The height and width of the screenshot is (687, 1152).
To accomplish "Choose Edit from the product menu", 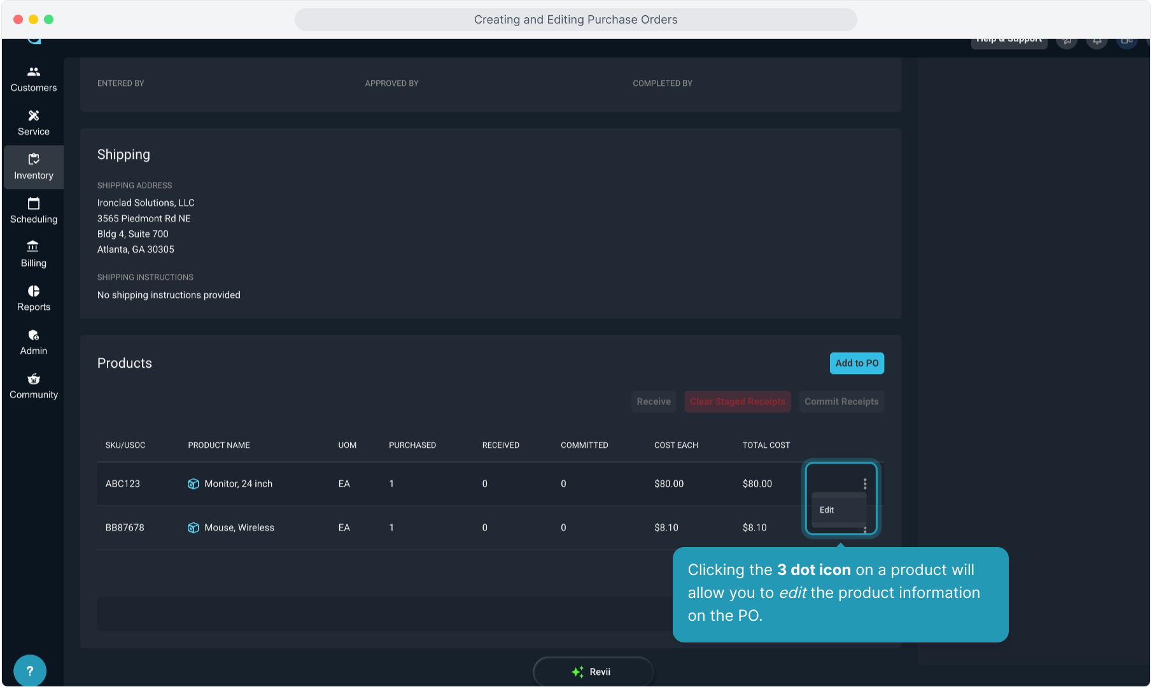I will [x=827, y=510].
